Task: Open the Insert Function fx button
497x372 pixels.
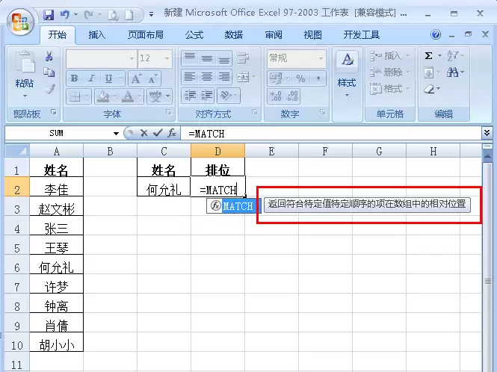Action: pos(172,133)
